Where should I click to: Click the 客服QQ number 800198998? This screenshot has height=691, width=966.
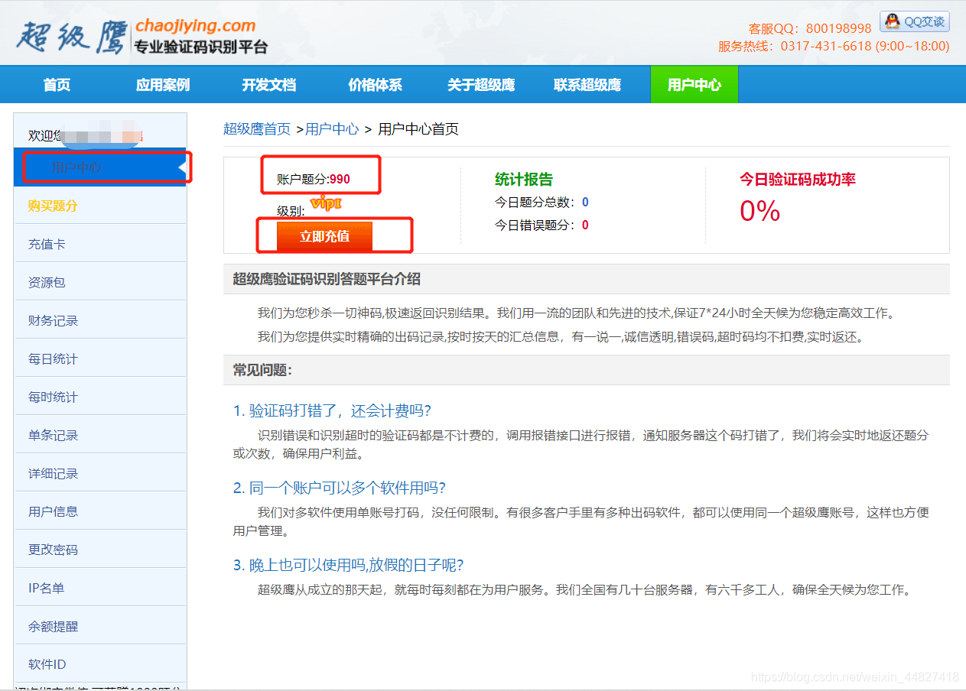pos(838,28)
